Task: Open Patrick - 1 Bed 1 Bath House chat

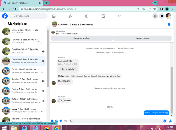Action: pos(24,91)
